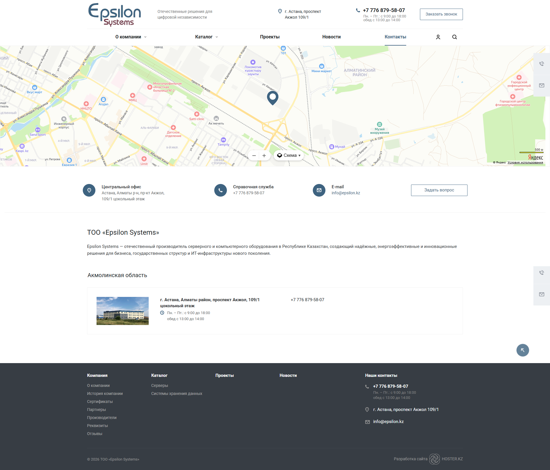Open the Схема map type dropdown

pyautogui.click(x=289, y=155)
